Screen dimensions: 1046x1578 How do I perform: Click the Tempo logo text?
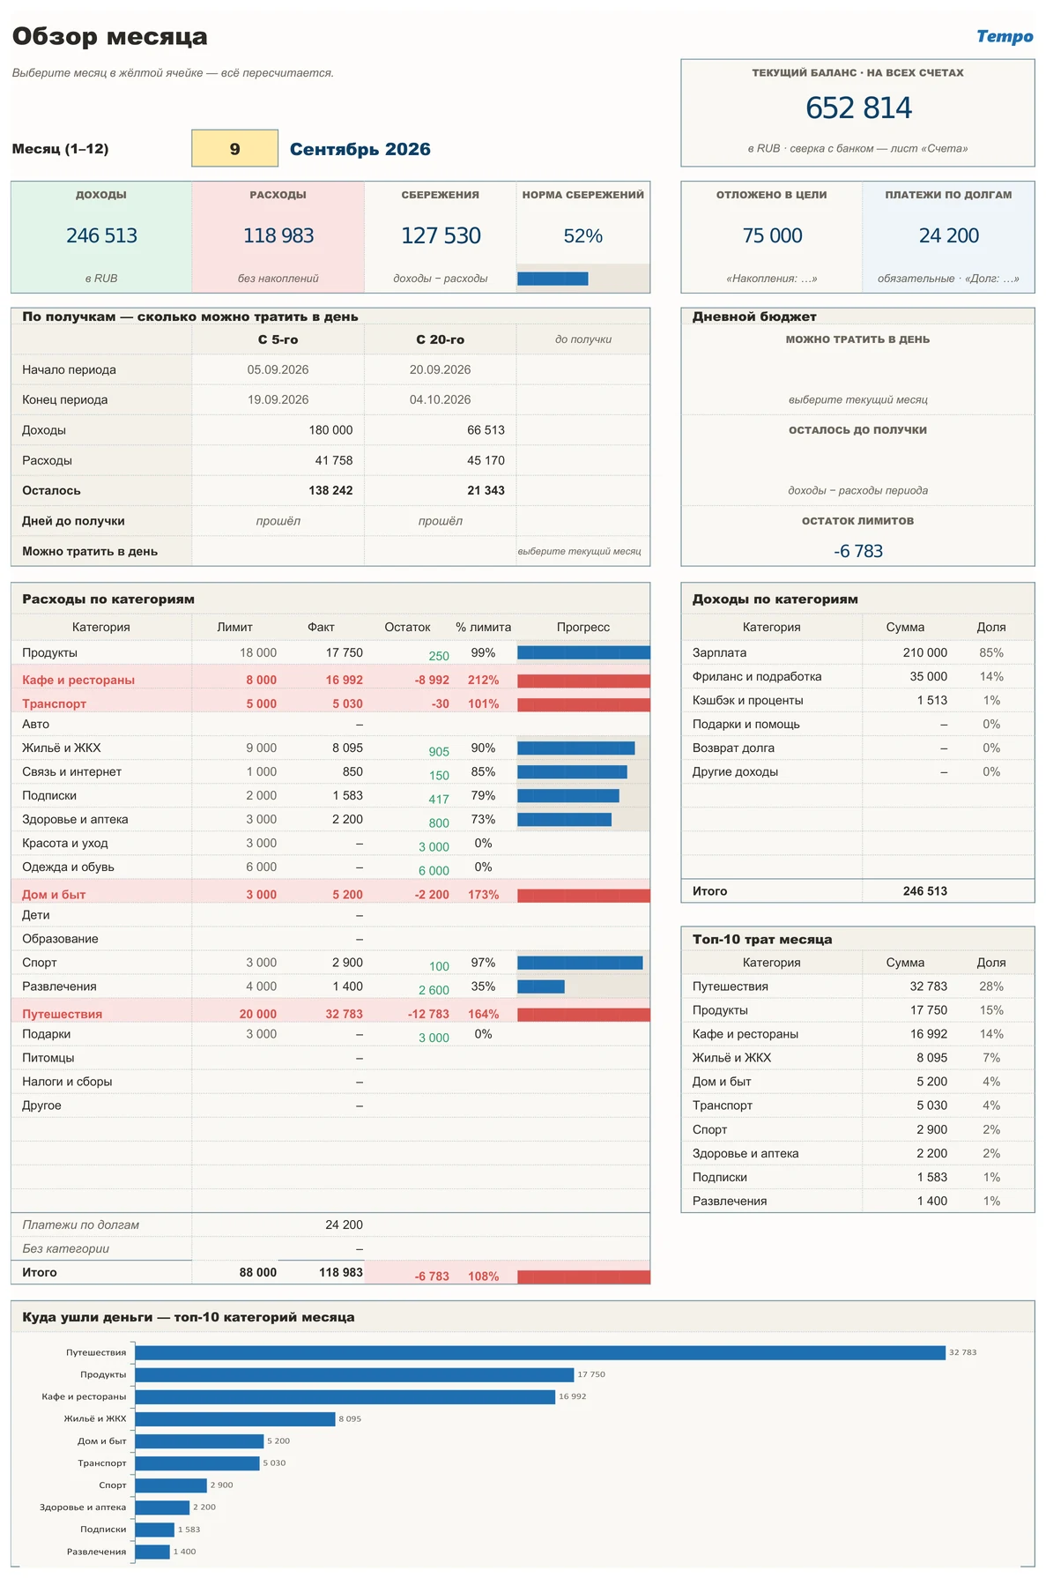coord(1005,36)
